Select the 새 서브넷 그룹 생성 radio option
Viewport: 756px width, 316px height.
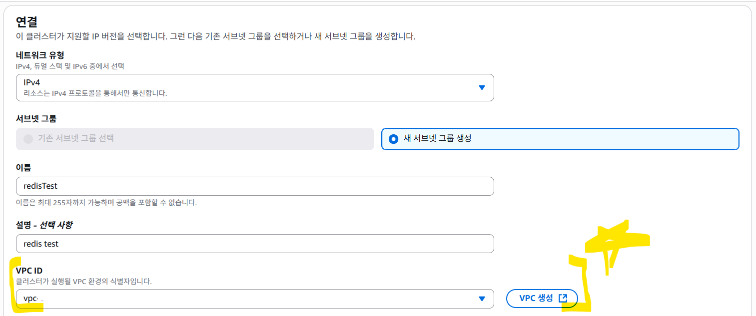394,138
